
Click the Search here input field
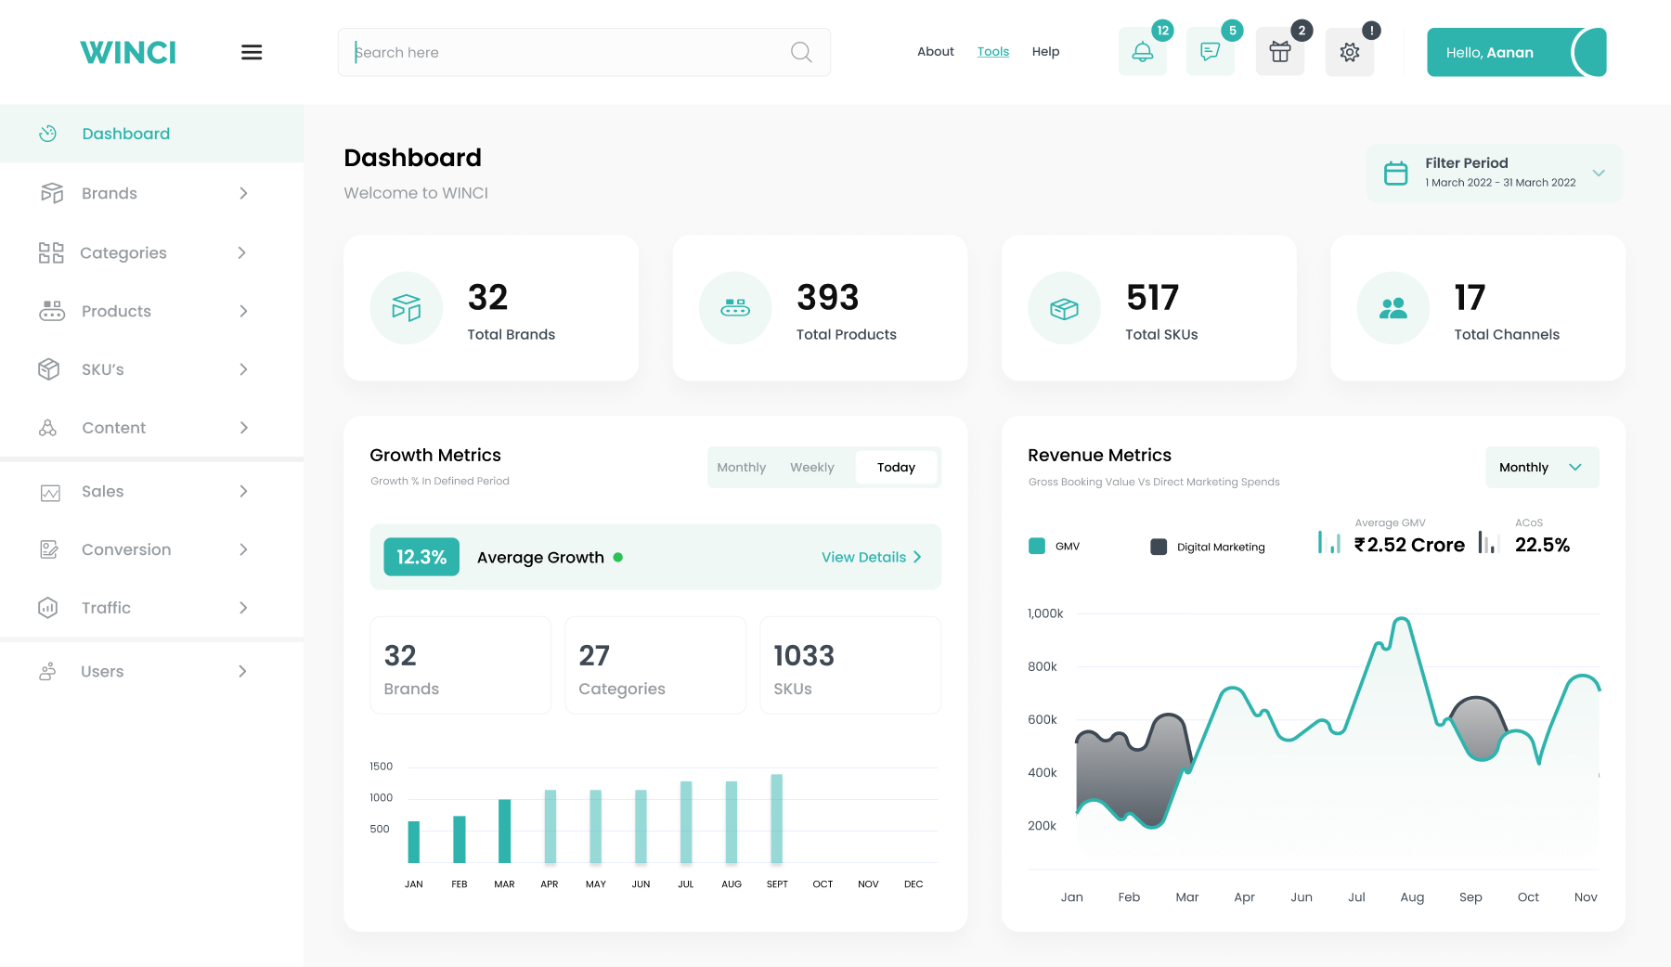(584, 52)
